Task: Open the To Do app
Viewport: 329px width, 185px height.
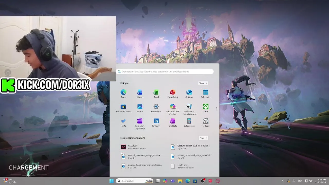Action: point(123,123)
